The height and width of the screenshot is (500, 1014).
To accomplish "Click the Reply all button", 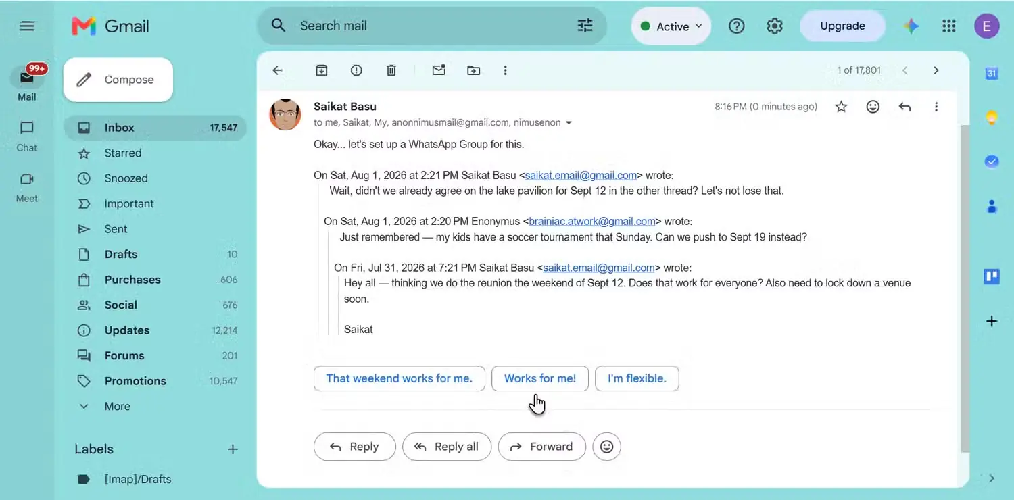I will pyautogui.click(x=447, y=447).
